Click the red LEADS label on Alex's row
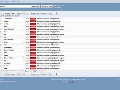Image resolution: width=120 pixels, height=90 pixels. (33, 68)
